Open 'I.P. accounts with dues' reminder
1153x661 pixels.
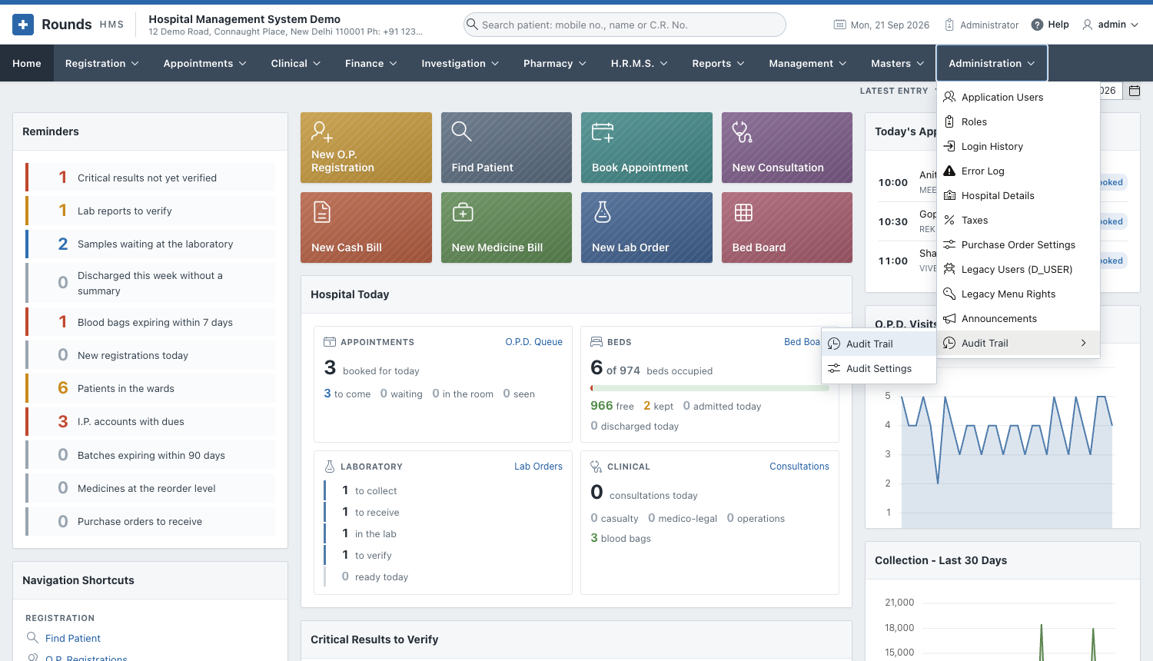click(x=150, y=421)
